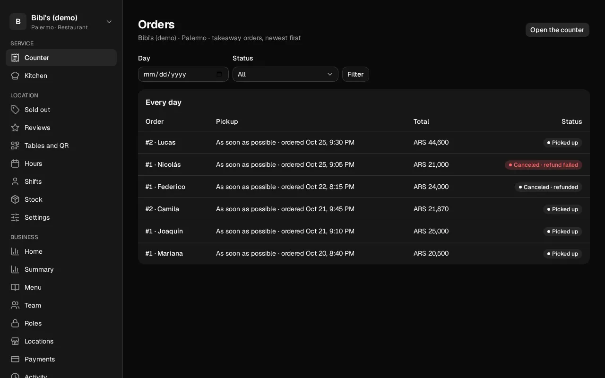Open order #1 · Mariana
Viewport: 605px width, 378px height.
coord(164,253)
